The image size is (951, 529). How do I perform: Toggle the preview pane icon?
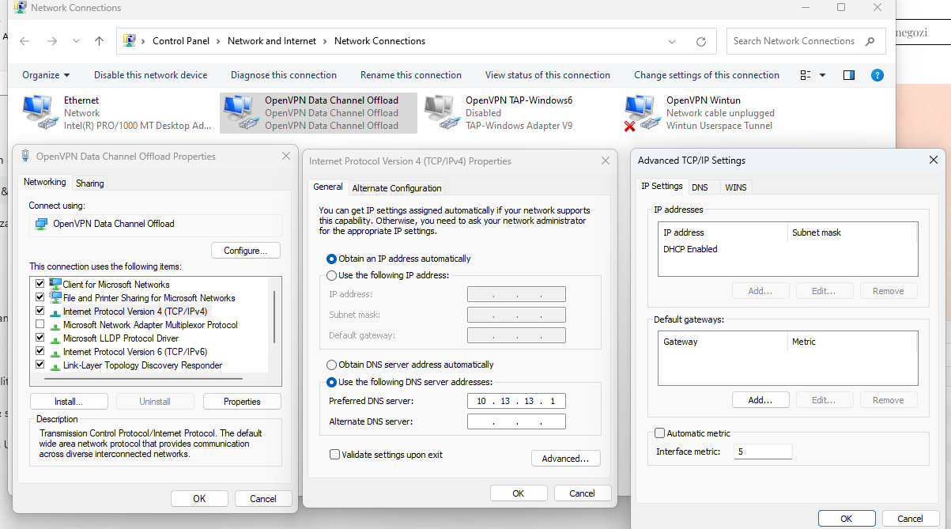point(849,75)
